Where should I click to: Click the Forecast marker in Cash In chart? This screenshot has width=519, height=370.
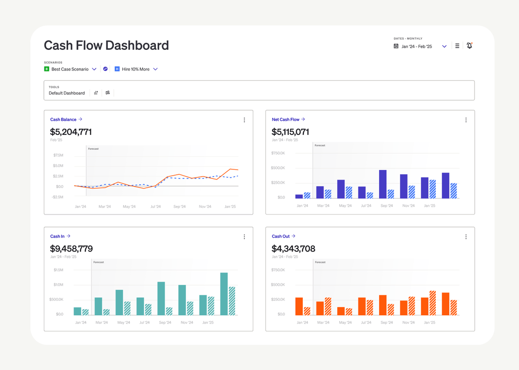(99, 262)
